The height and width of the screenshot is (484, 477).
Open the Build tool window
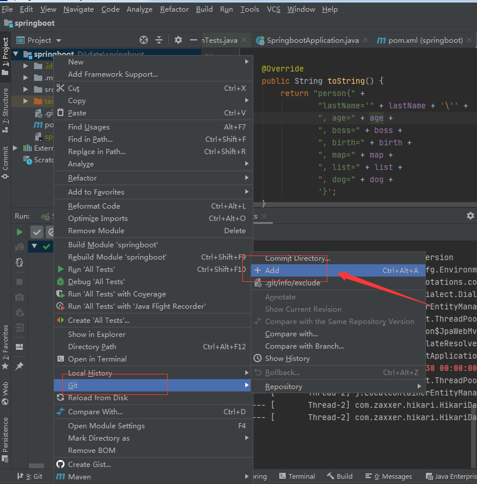pyautogui.click(x=340, y=476)
